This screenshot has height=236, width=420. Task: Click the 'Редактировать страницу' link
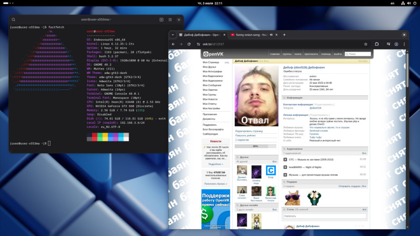pos(249,131)
